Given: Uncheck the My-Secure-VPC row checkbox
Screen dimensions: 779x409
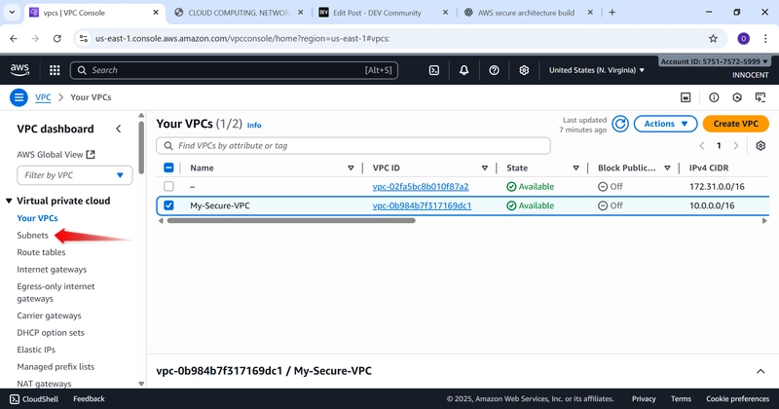Looking at the screenshot, I should 168,205.
